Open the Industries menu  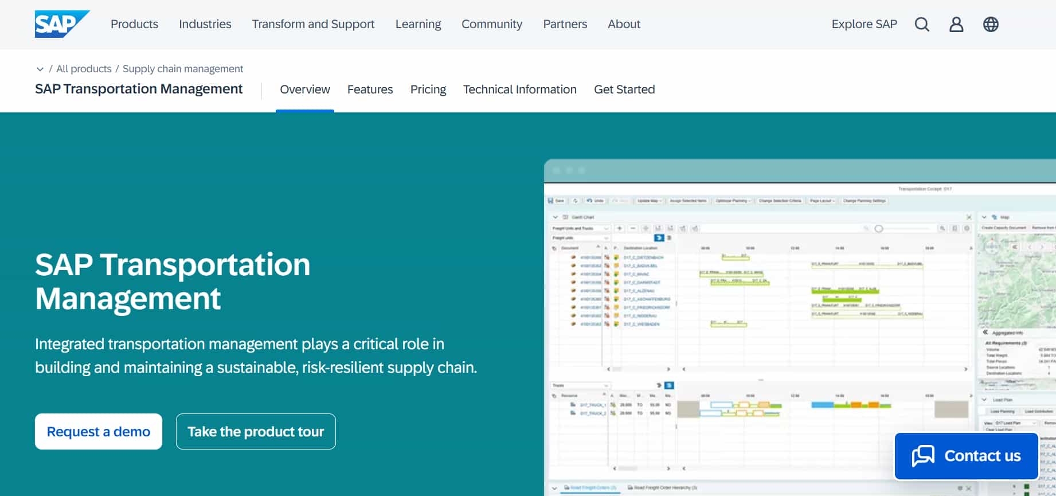[x=205, y=24]
